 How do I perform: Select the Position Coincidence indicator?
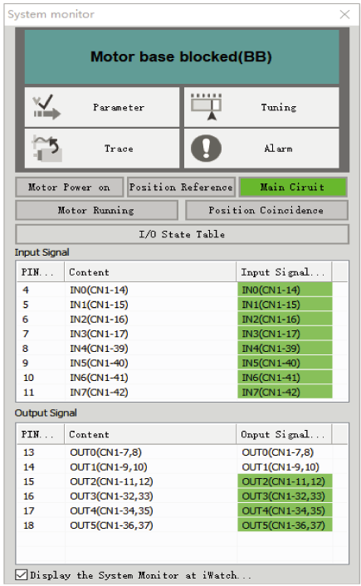coord(266,210)
